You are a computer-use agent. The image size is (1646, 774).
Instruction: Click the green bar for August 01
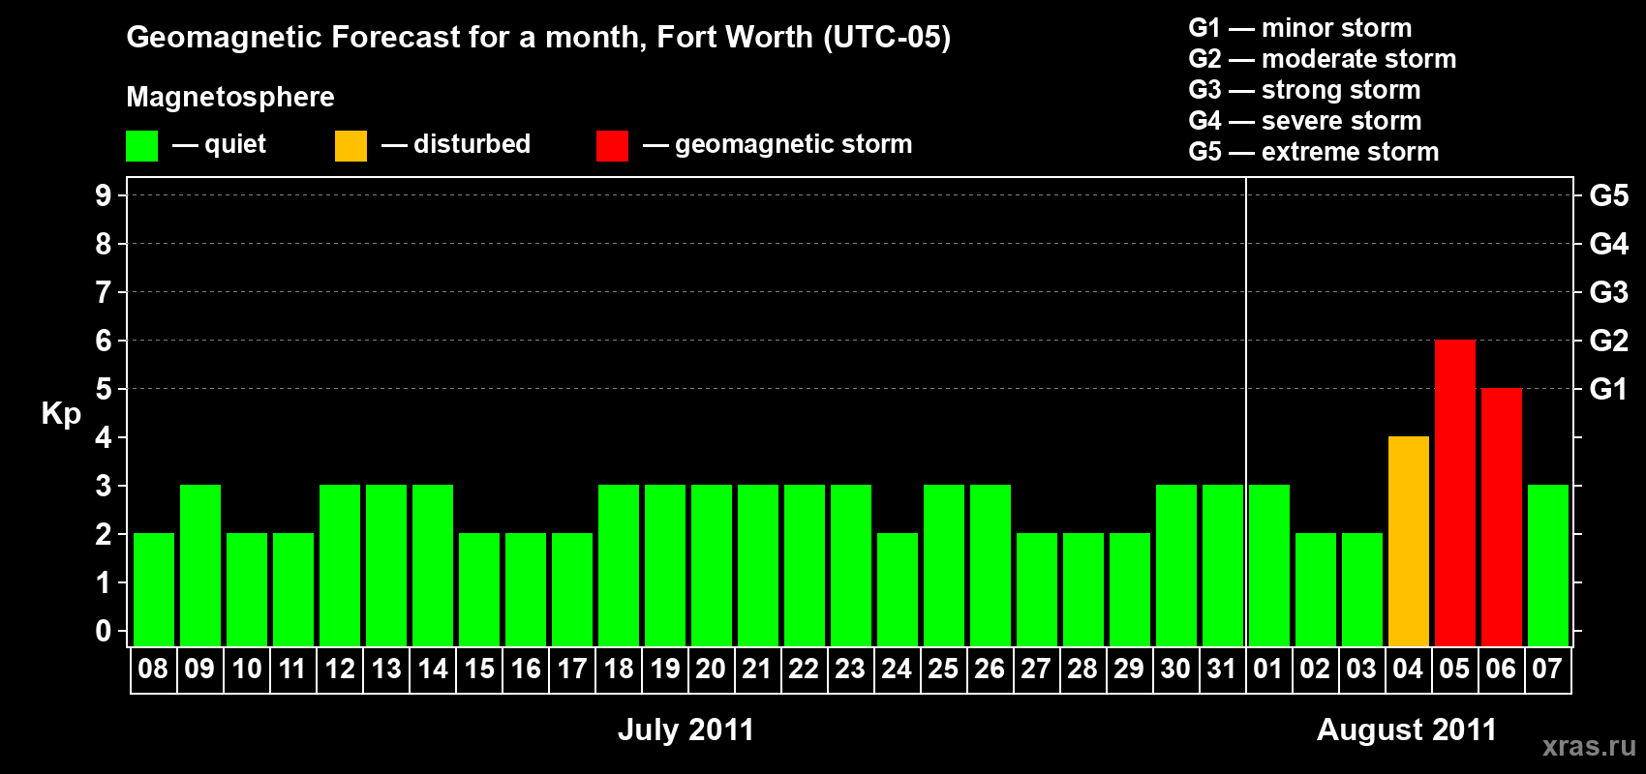coord(1269,565)
